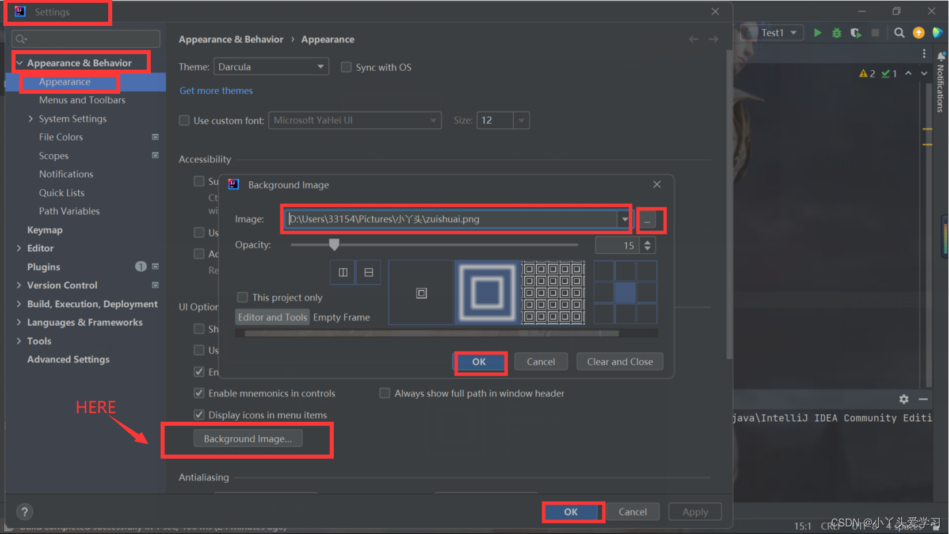
Task: Check This project only
Action: click(x=242, y=297)
